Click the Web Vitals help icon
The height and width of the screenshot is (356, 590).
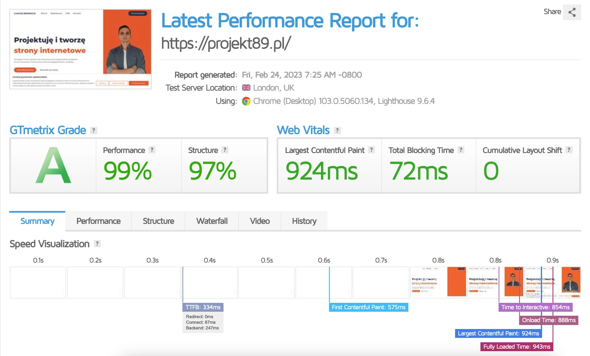tap(337, 130)
